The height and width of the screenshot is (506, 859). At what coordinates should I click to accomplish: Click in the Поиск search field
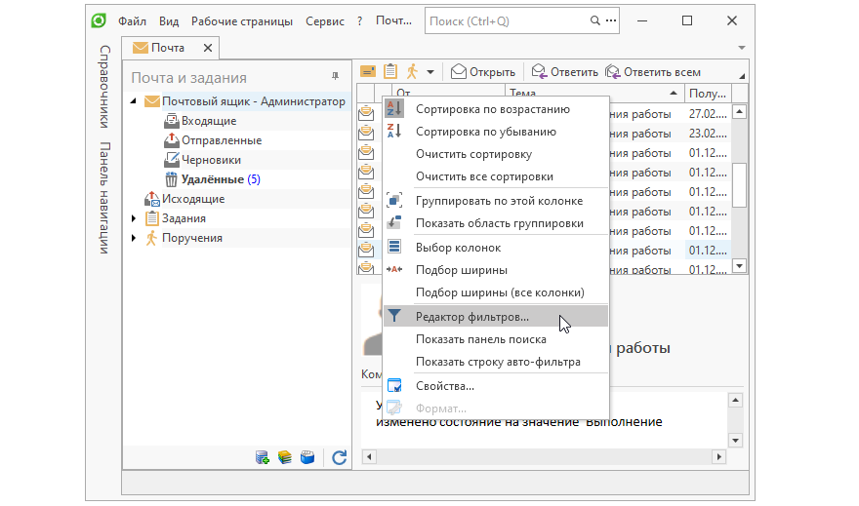(x=506, y=20)
